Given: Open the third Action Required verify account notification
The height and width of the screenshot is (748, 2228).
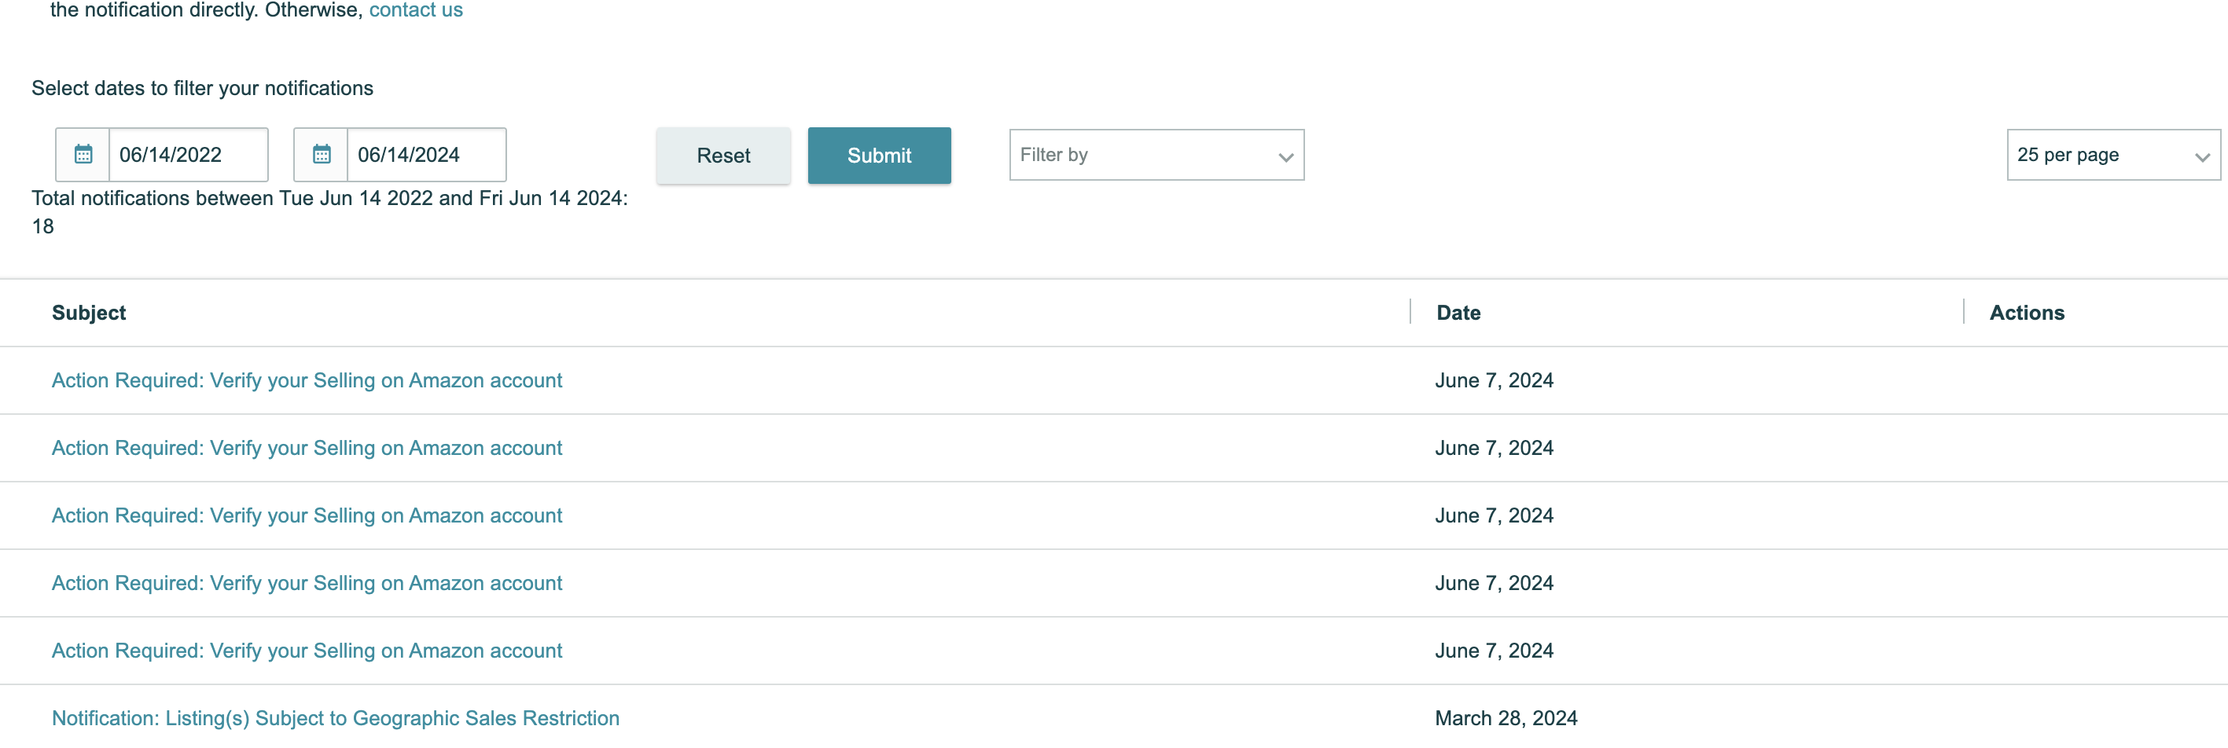Looking at the screenshot, I should pyautogui.click(x=307, y=515).
